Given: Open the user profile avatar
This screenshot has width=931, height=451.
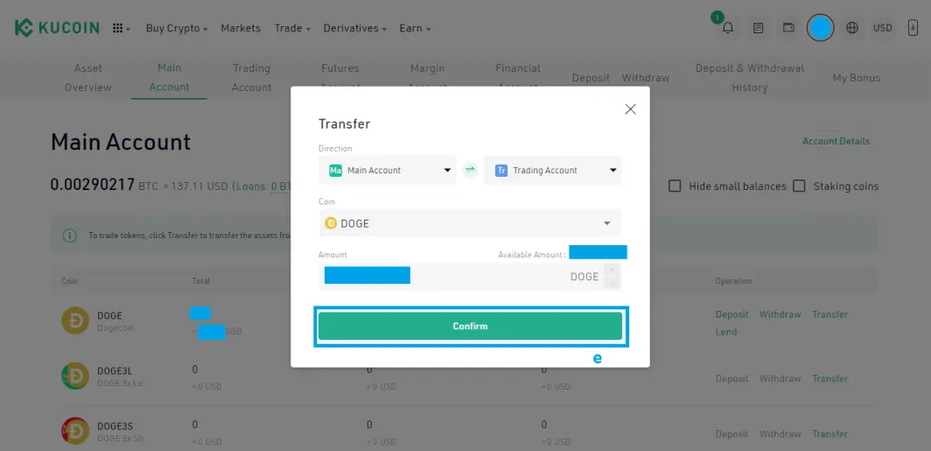Looking at the screenshot, I should pyautogui.click(x=821, y=28).
